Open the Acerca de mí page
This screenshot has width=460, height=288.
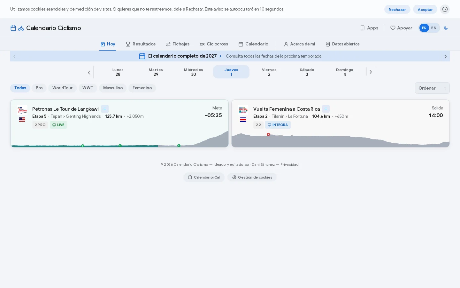(x=299, y=44)
